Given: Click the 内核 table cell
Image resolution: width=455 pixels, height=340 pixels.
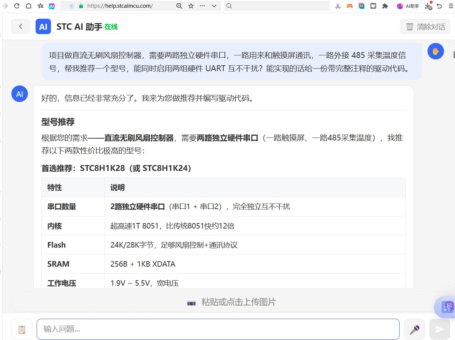Looking at the screenshot, I should point(73,226).
